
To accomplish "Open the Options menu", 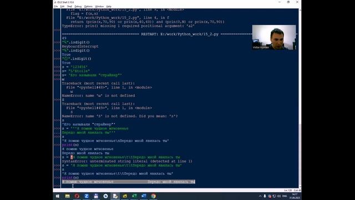I will [88, 6].
